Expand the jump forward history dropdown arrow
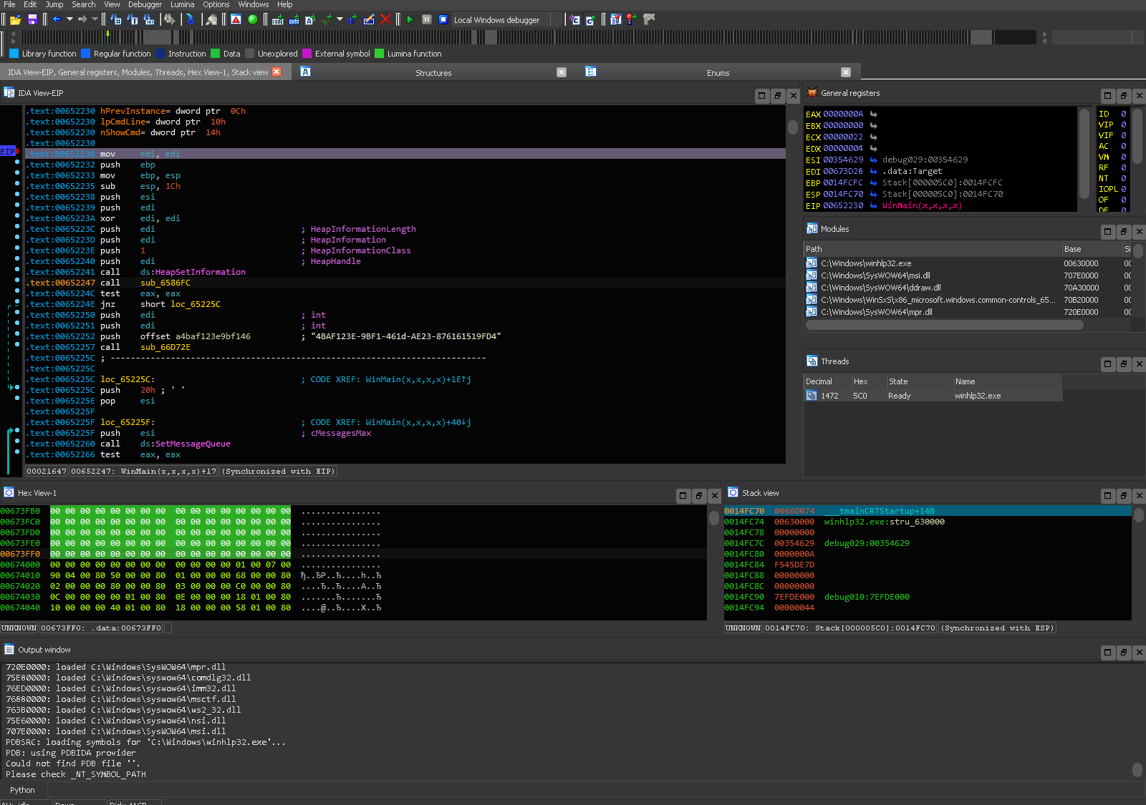The height and width of the screenshot is (805, 1146). (95, 19)
